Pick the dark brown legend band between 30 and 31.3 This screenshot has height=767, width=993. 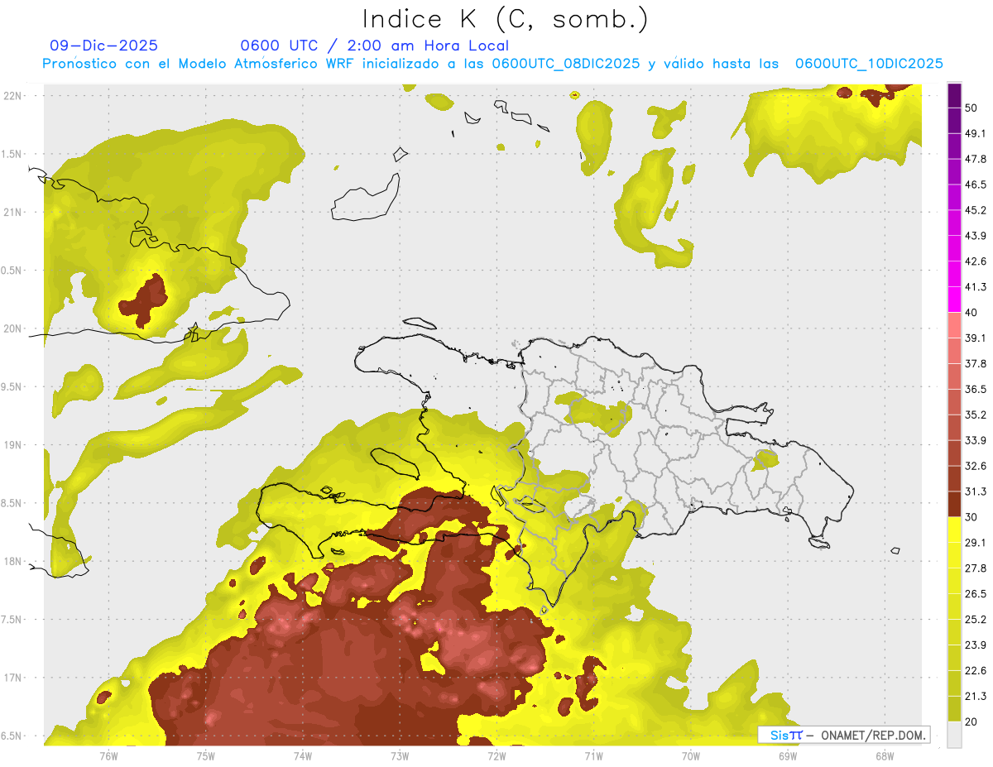pos(954,504)
